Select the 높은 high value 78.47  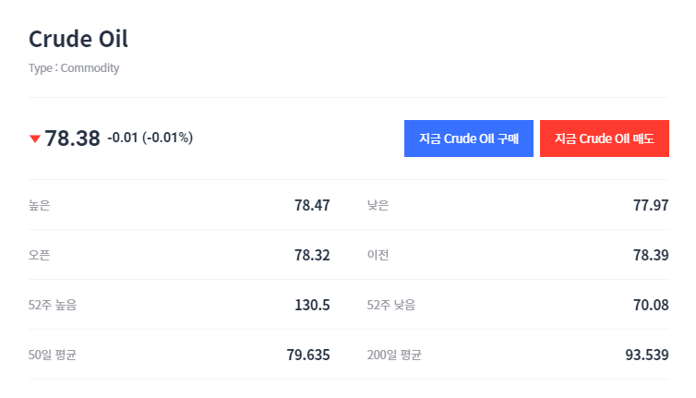pos(312,205)
